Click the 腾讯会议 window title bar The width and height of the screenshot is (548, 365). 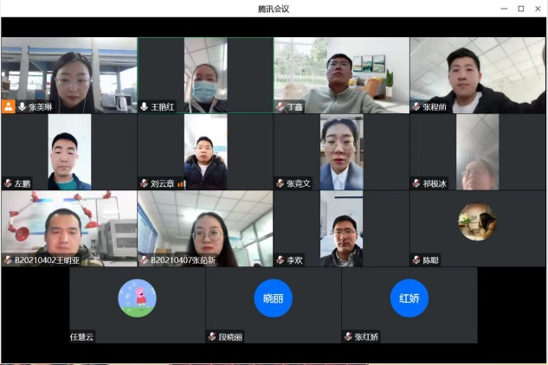[274, 9]
